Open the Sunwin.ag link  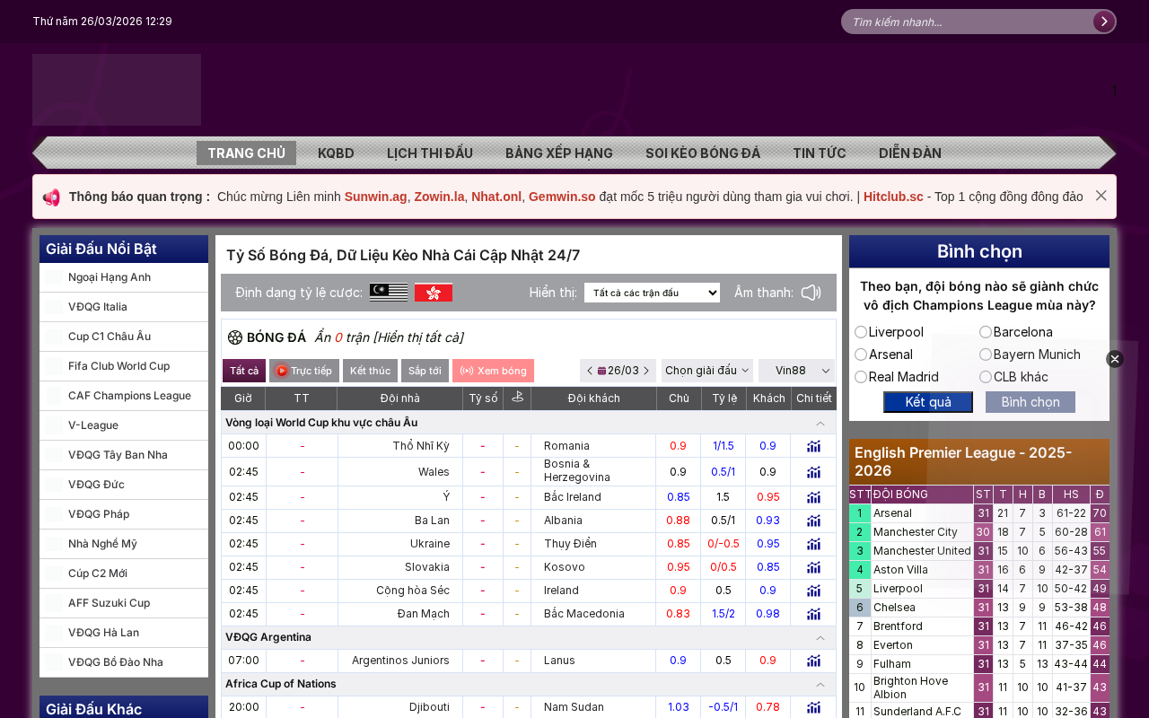(x=375, y=197)
